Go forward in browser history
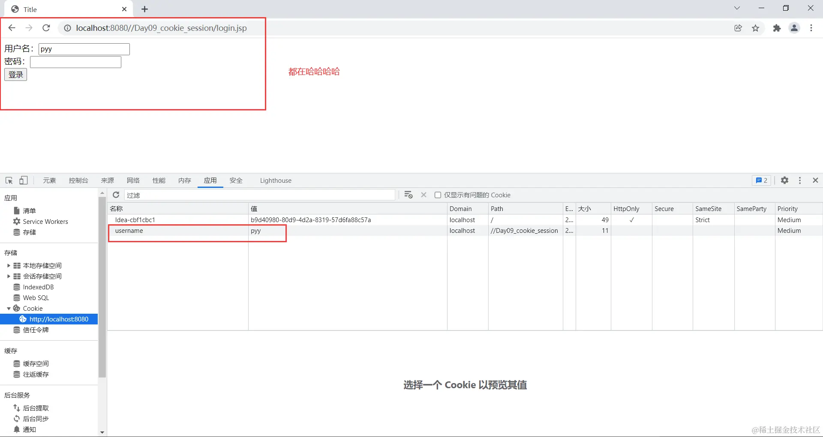Screen dimensions: 823x437 click(29, 28)
